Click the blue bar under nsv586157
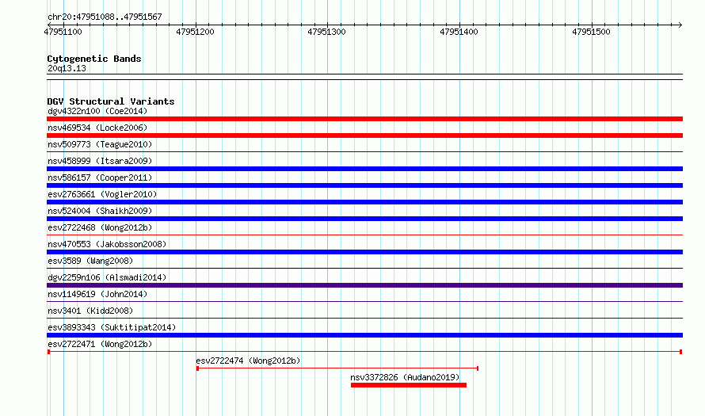This screenshot has height=416, width=705. [364, 185]
